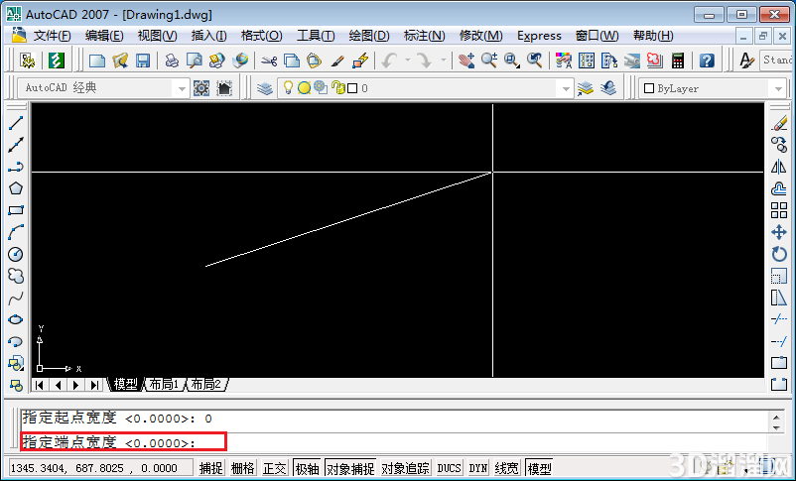Image resolution: width=796 pixels, height=481 pixels.
Task: Expand the Undo history dropdown arrow
Action: tap(407, 60)
